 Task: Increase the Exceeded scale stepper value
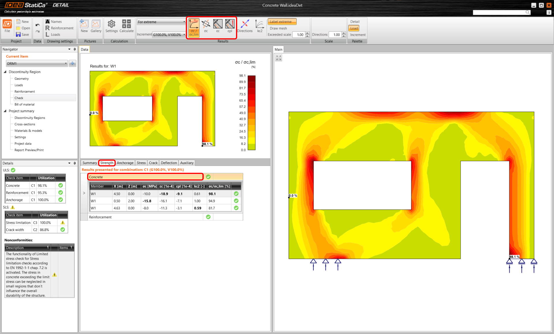click(307, 33)
